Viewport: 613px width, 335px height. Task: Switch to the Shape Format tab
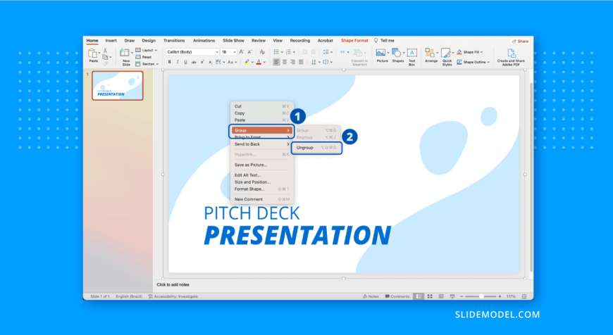pos(354,41)
